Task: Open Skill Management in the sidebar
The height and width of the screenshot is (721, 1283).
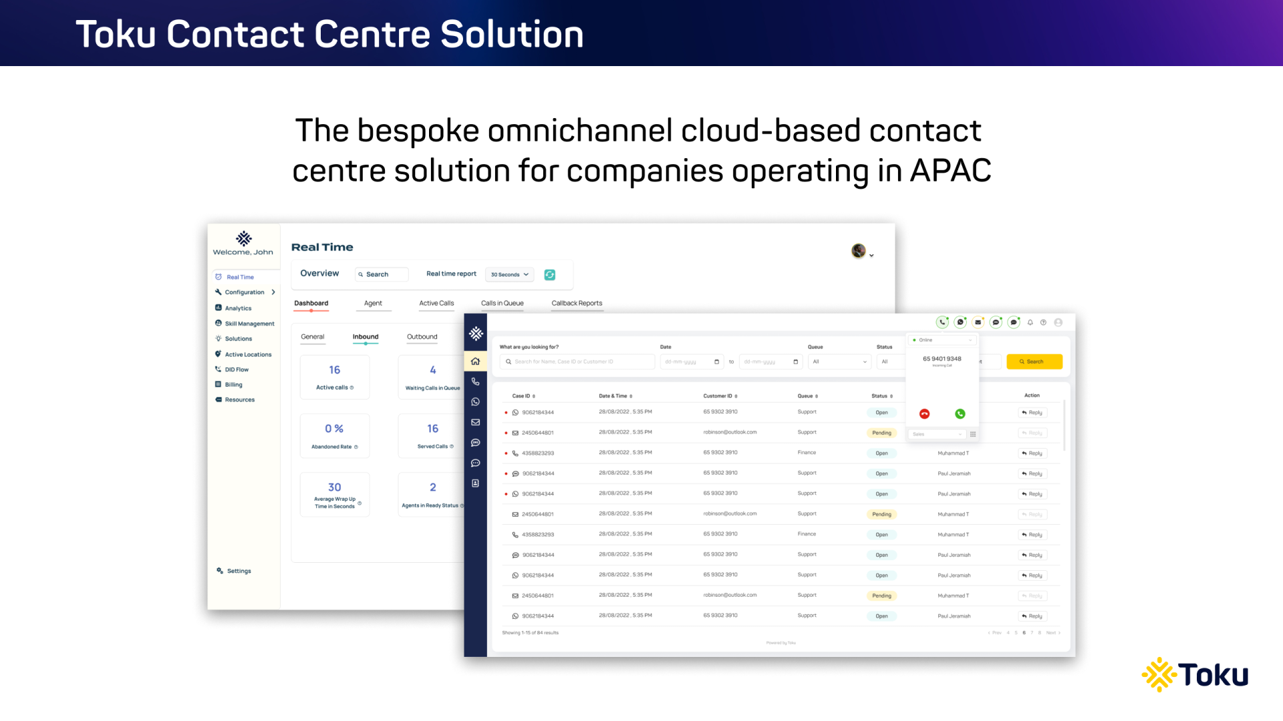Action: pyautogui.click(x=249, y=324)
